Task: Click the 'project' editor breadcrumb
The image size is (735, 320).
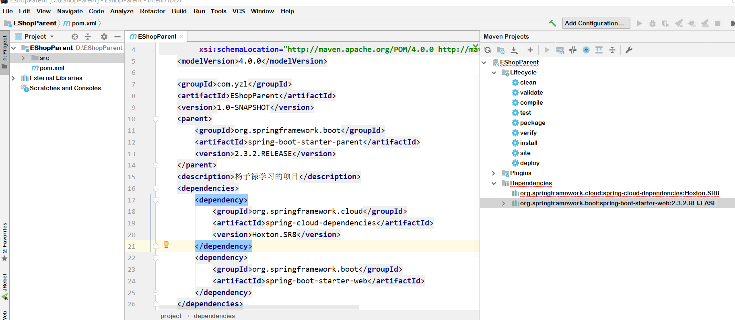Action: [x=171, y=316]
